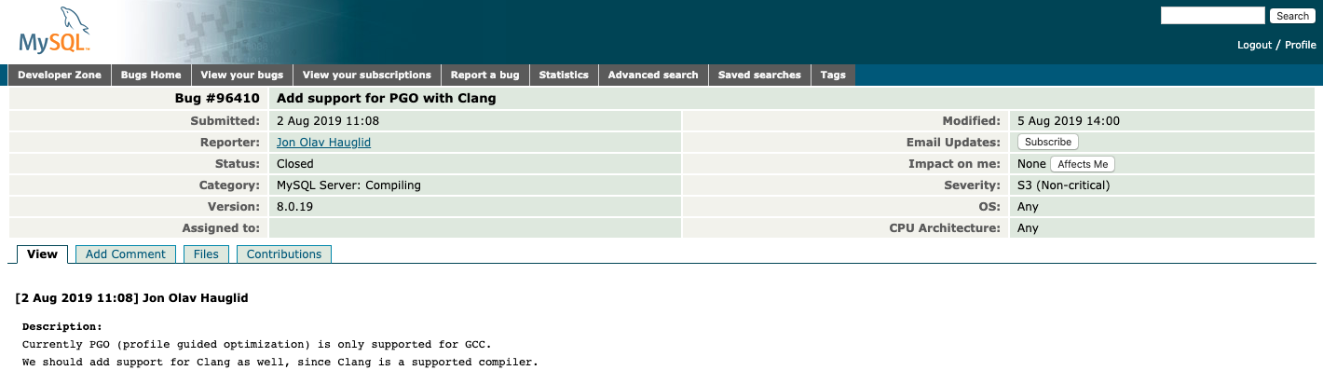Image resolution: width=1323 pixels, height=384 pixels.
Task: Open the Statistics page
Action: [x=564, y=75]
